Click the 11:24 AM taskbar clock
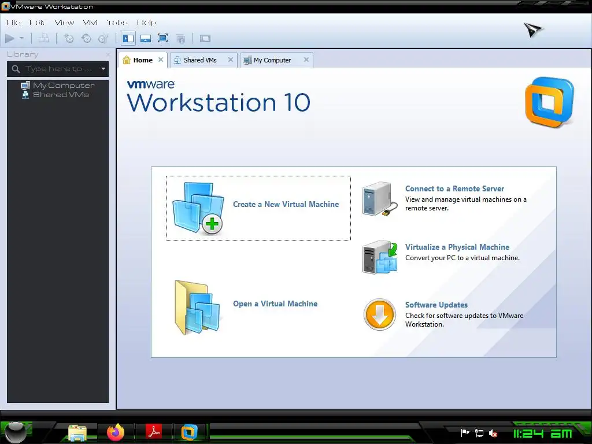The image size is (592, 444). click(x=542, y=434)
